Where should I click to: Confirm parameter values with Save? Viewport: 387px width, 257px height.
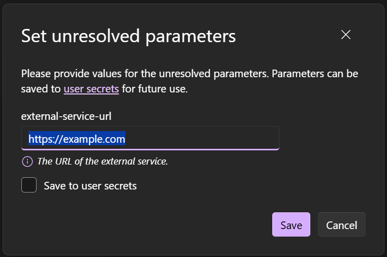point(291,225)
